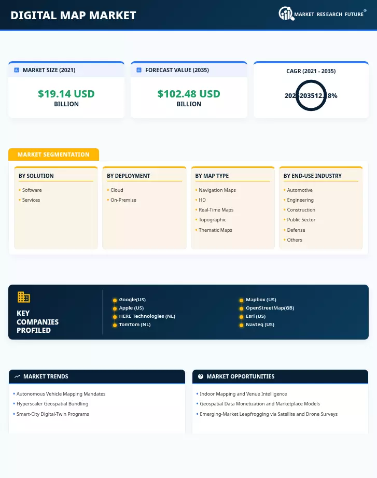Click Google(US) company name
This screenshot has width=377, height=478.
point(132,300)
